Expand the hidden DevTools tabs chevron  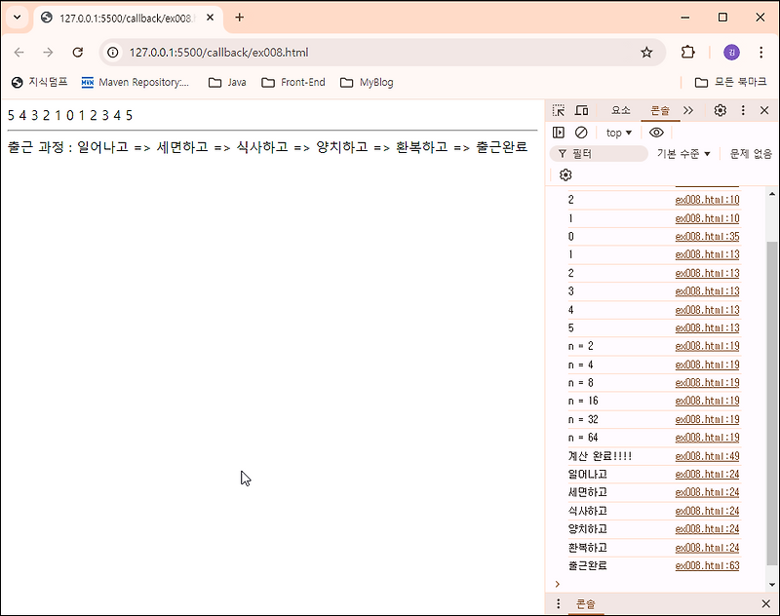pos(686,110)
